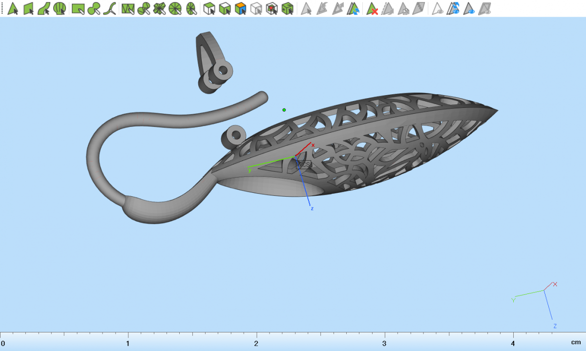Select the Mark Plane tool
Screen dimensions: 586x351
point(28,8)
